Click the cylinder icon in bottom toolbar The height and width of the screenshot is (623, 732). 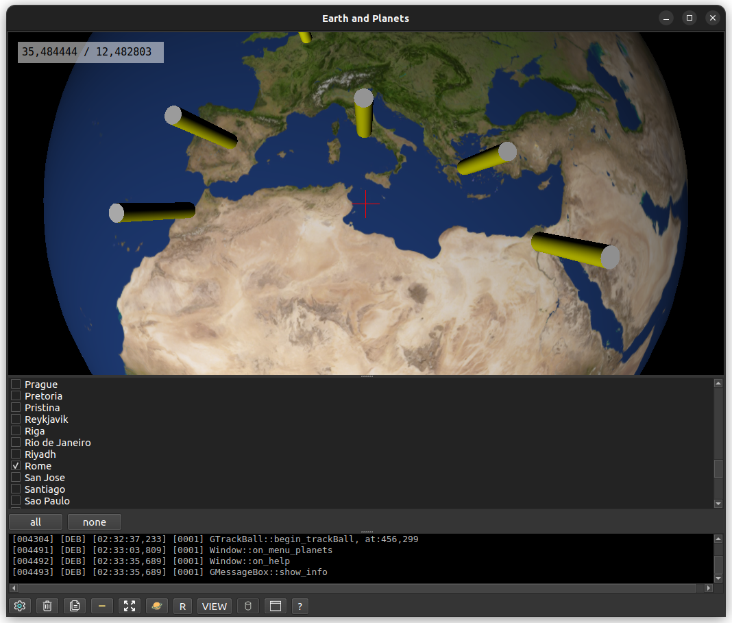[x=248, y=606]
